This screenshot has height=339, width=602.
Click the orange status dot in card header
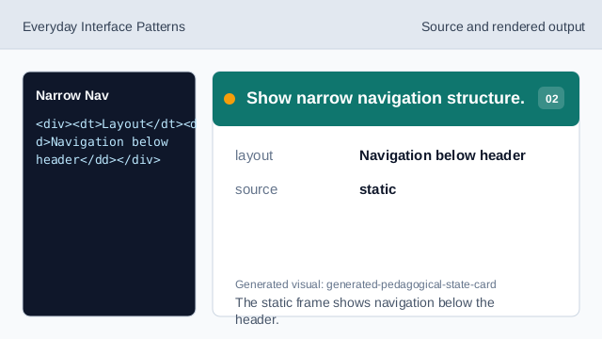click(x=230, y=99)
